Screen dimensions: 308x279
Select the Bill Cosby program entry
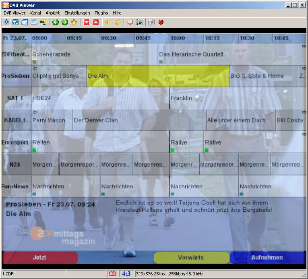click(291, 120)
